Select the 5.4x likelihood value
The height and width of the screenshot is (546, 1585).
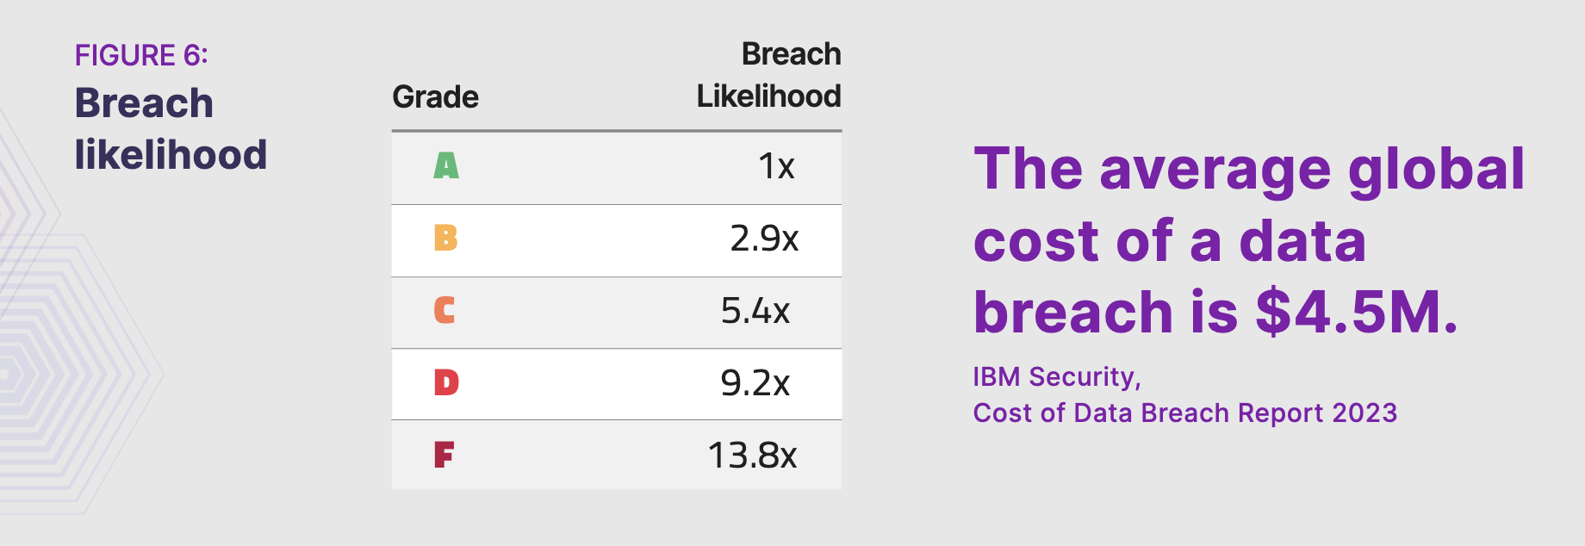[755, 311]
